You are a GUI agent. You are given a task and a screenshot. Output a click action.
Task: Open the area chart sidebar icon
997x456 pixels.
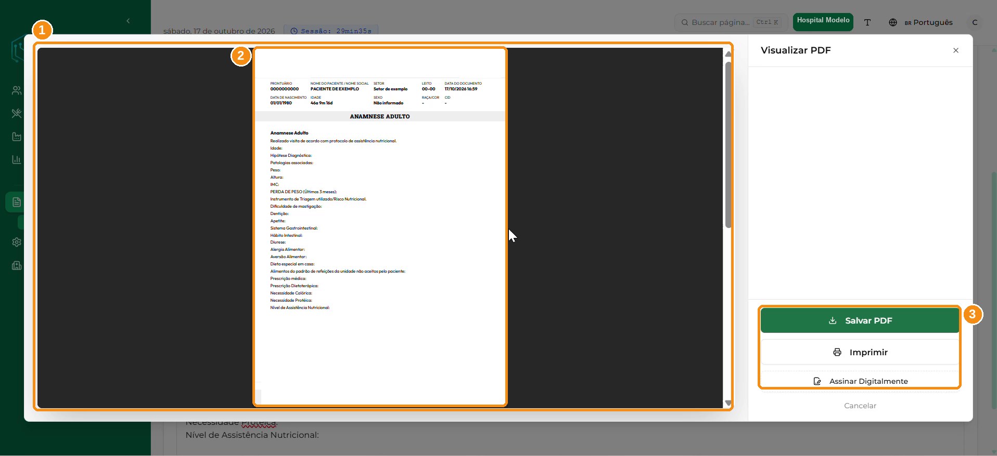[x=17, y=137]
